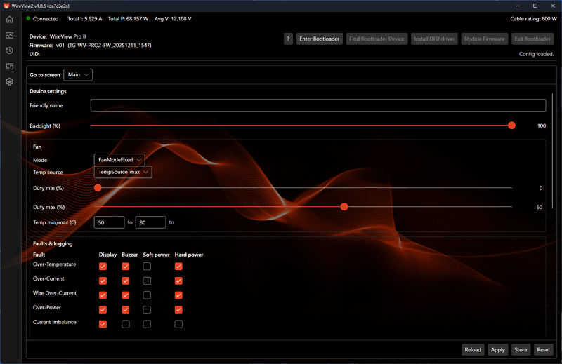Toggle Wire Over-Current Display checkbox

103,295
